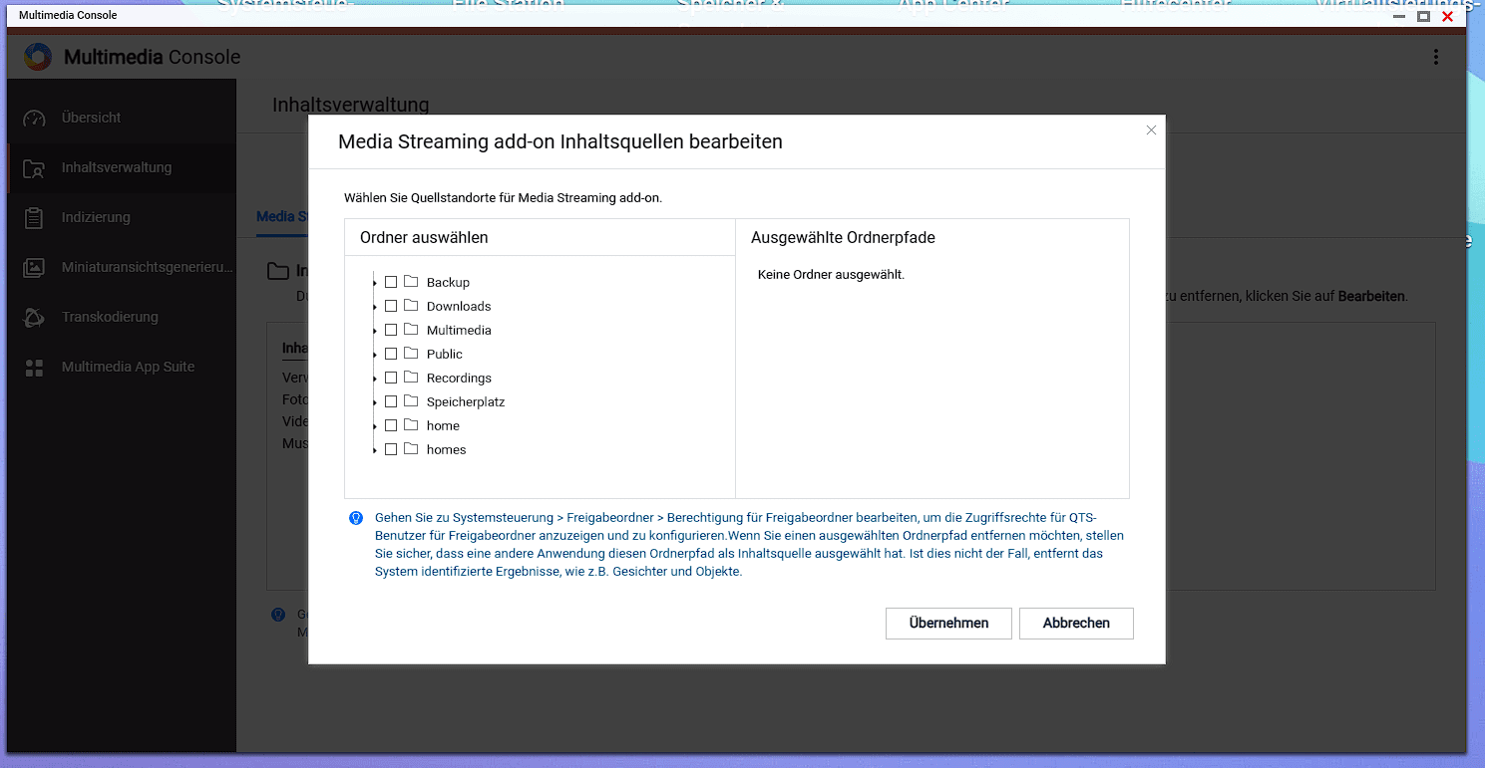Check the home folder checkbox

[391, 425]
